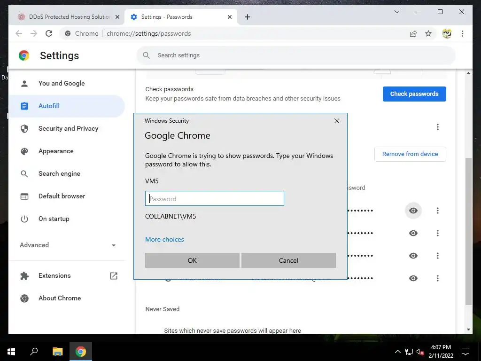Open File Explorer from the taskbar
The height and width of the screenshot is (361, 481).
point(57,352)
